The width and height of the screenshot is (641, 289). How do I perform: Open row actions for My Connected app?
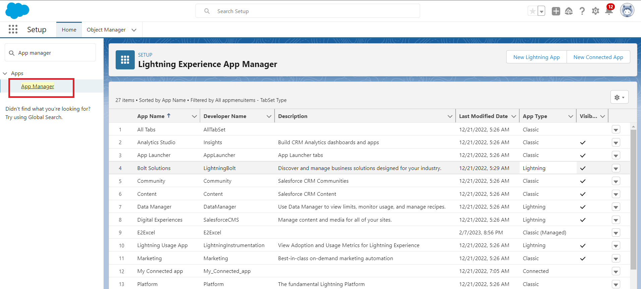616,272
